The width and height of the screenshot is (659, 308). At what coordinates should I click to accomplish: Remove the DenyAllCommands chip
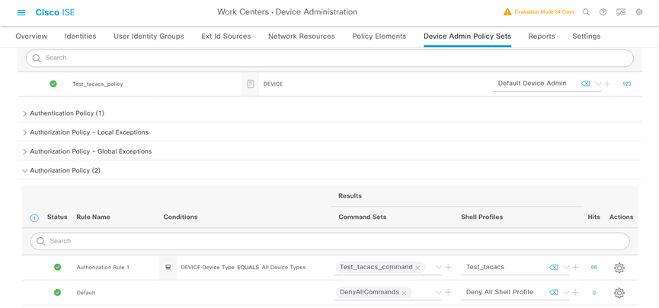[x=404, y=294]
